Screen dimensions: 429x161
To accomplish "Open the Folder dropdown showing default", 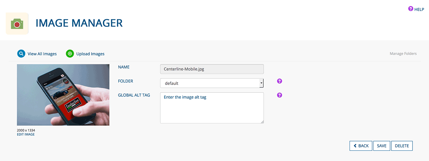I will pos(212,83).
